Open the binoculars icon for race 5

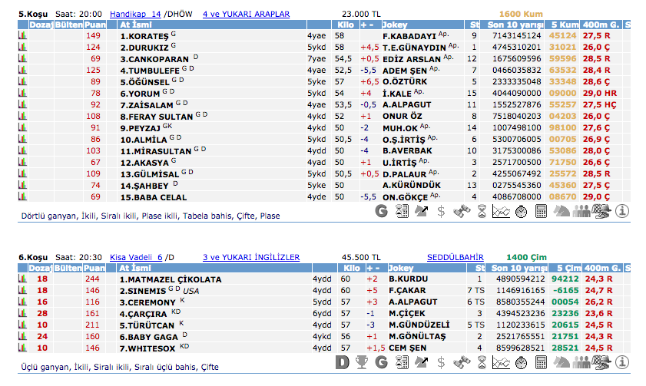click(x=461, y=211)
